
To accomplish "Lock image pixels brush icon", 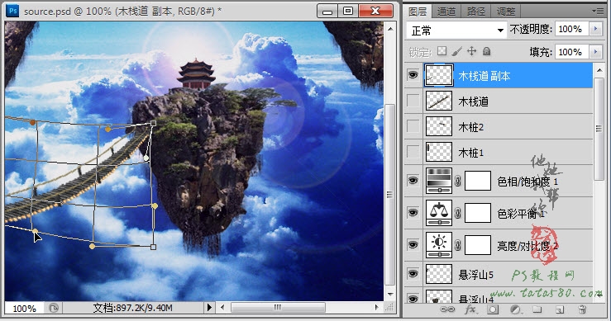I will click(456, 51).
